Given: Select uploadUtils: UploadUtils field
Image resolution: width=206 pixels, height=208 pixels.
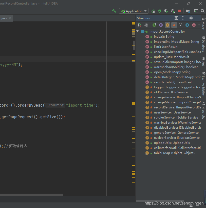Looking at the screenshot, I should [x=172, y=143].
